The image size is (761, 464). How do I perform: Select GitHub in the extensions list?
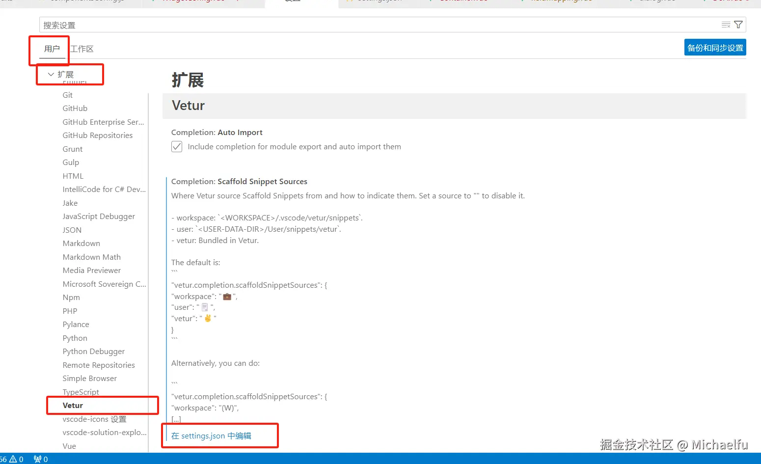[x=75, y=109]
